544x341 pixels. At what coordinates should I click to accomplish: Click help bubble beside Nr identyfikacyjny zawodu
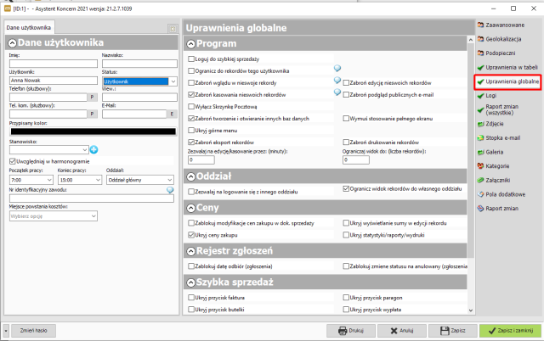click(x=170, y=190)
